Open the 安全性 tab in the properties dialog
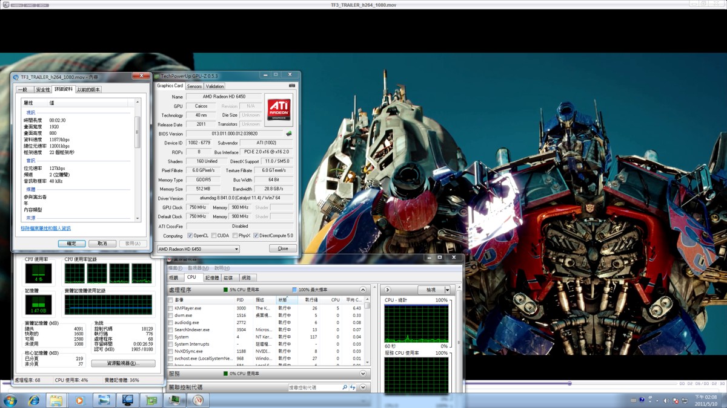The image size is (727, 408). tap(43, 89)
